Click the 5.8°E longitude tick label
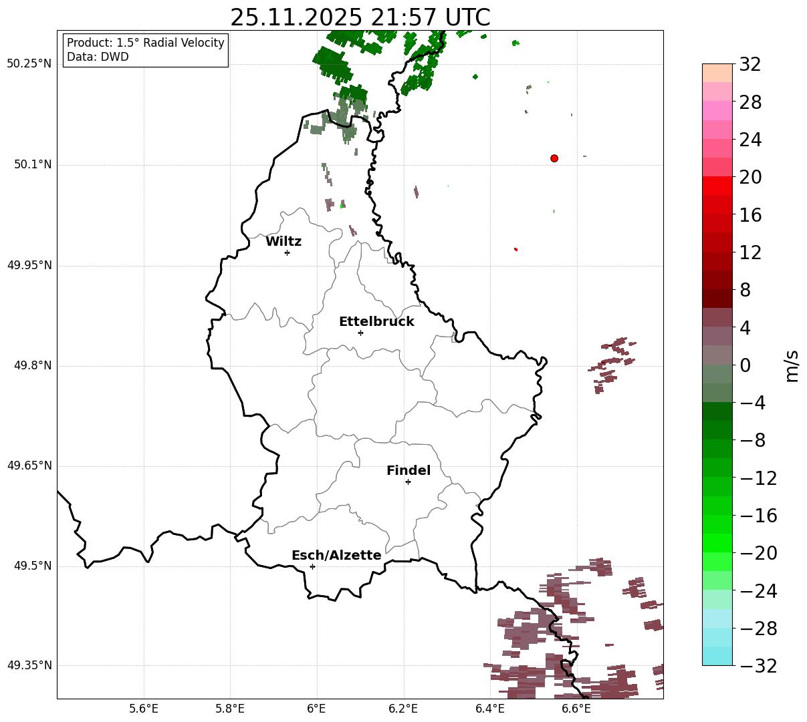This screenshot has height=722, width=807. point(231,709)
